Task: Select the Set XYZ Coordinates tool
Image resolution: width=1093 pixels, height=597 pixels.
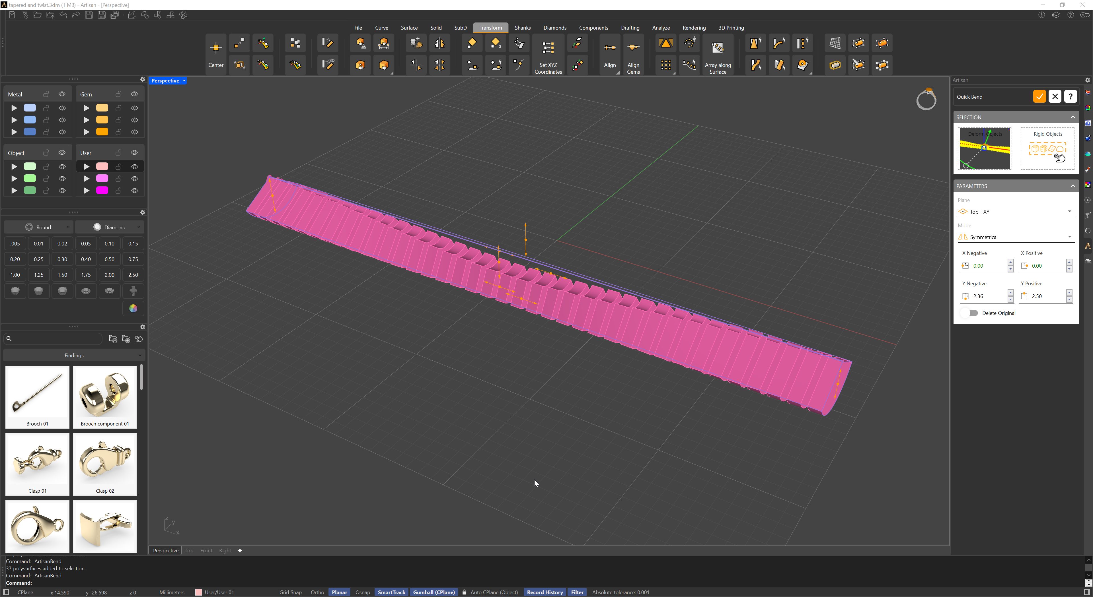Action: pos(548,48)
